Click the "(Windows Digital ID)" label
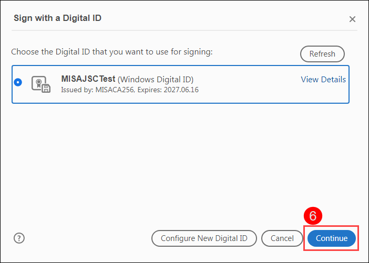This screenshot has height=263, width=369. [x=156, y=80]
